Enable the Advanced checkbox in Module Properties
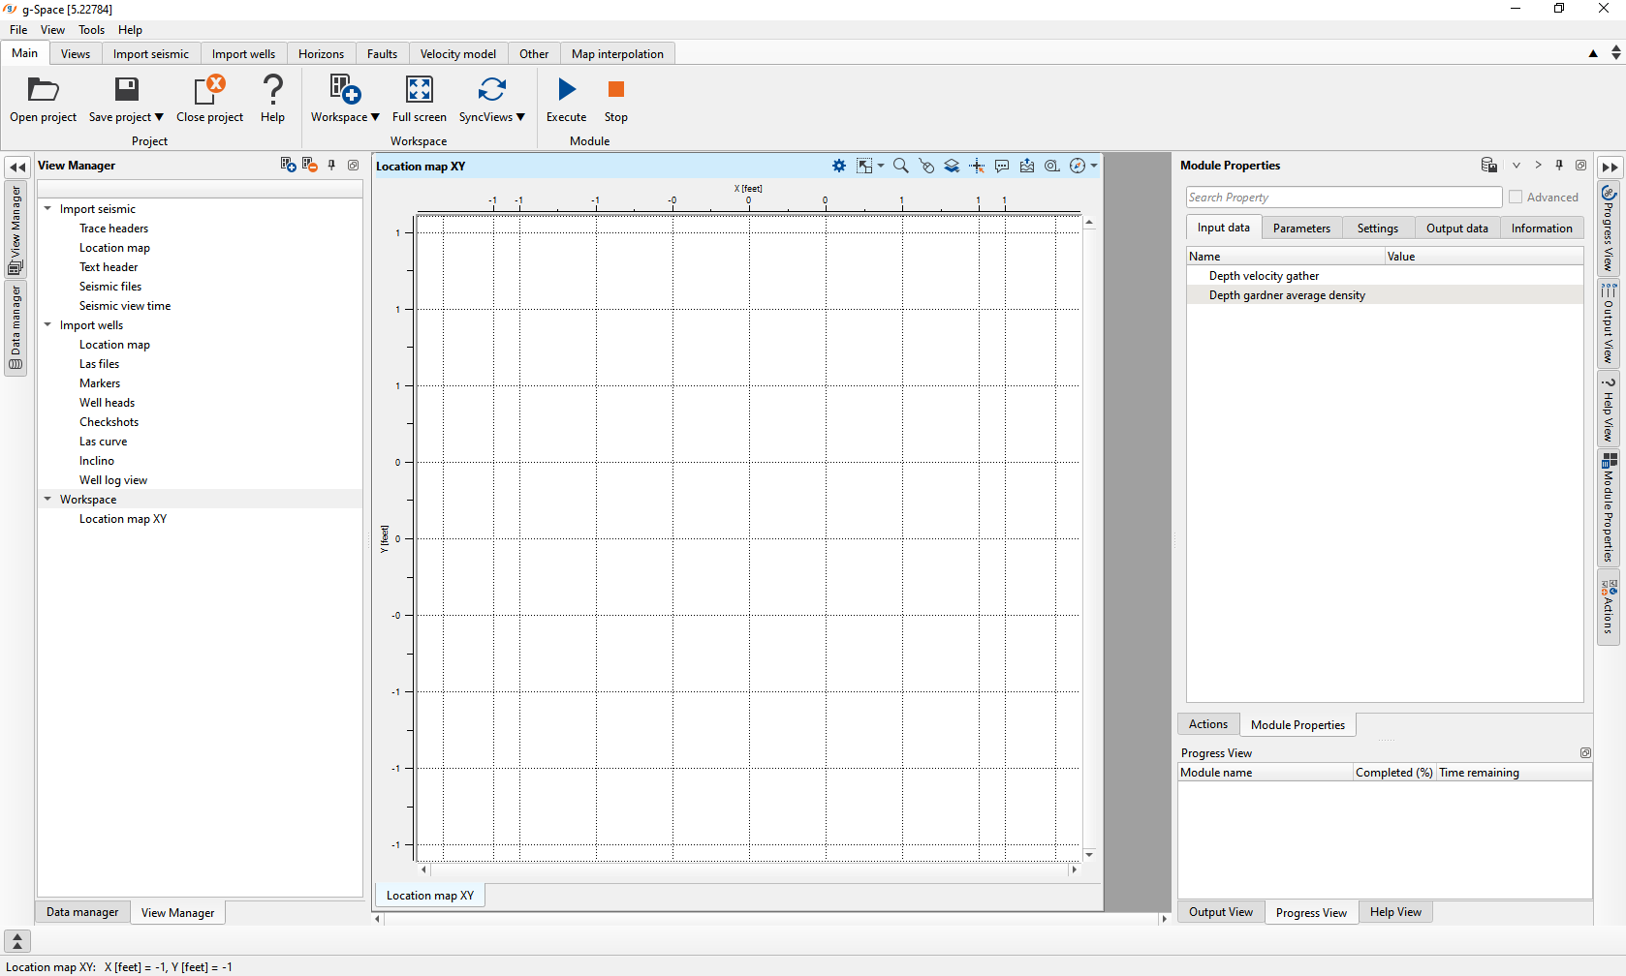Viewport: 1626px width, 976px height. click(x=1517, y=197)
